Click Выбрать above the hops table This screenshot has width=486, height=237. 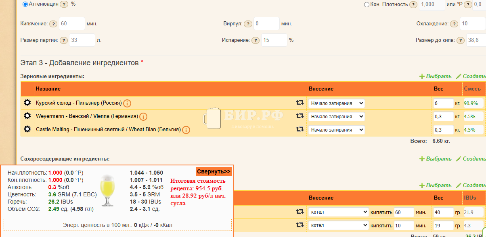point(436,185)
